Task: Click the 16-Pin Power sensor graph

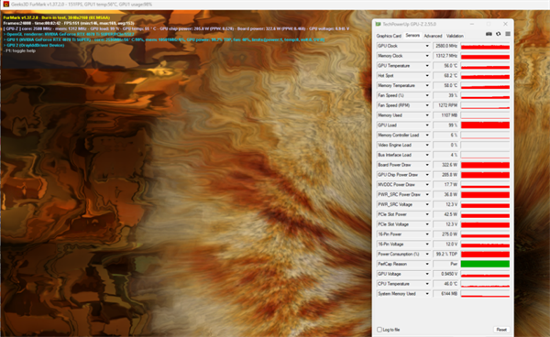Action: pyautogui.click(x=485, y=234)
